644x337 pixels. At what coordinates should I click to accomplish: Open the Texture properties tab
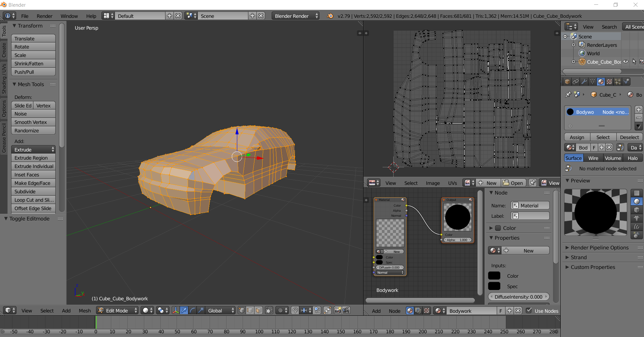[x=609, y=82]
